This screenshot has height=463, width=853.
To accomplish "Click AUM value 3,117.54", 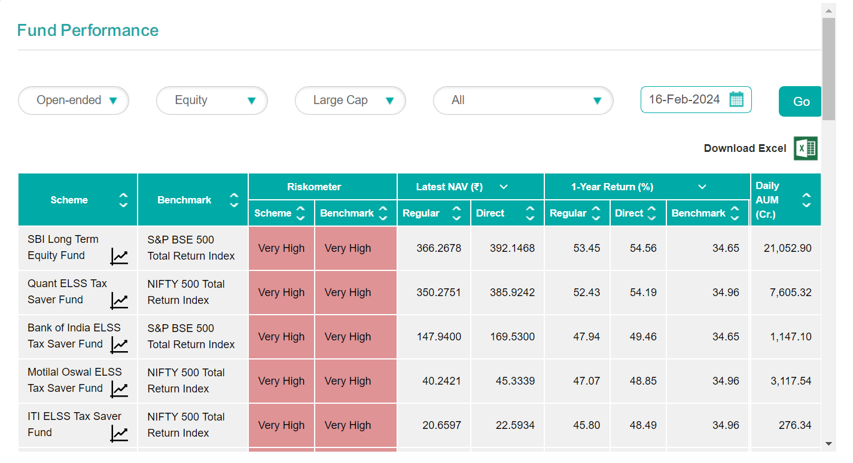I will coord(791,381).
